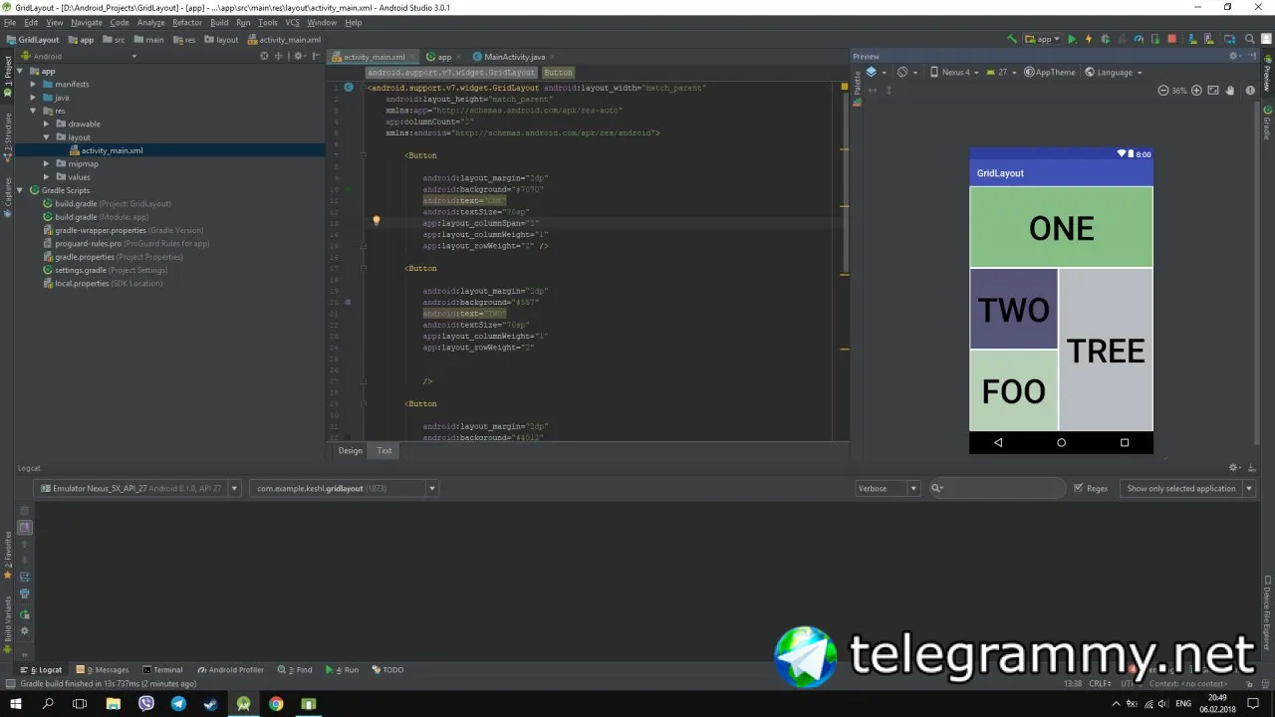Hide the Preview panel

coord(1253,56)
